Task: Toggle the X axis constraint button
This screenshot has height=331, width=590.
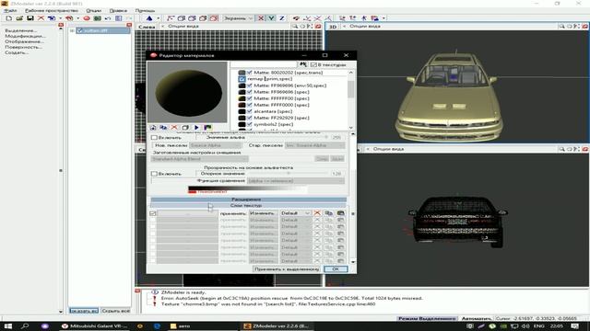Action: tap(260, 18)
